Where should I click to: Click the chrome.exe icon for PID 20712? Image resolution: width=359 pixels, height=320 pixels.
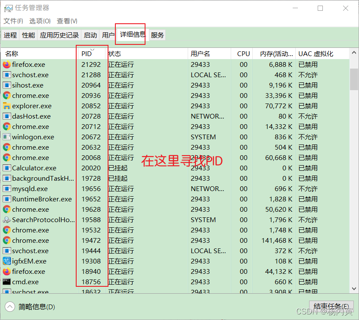6,126
